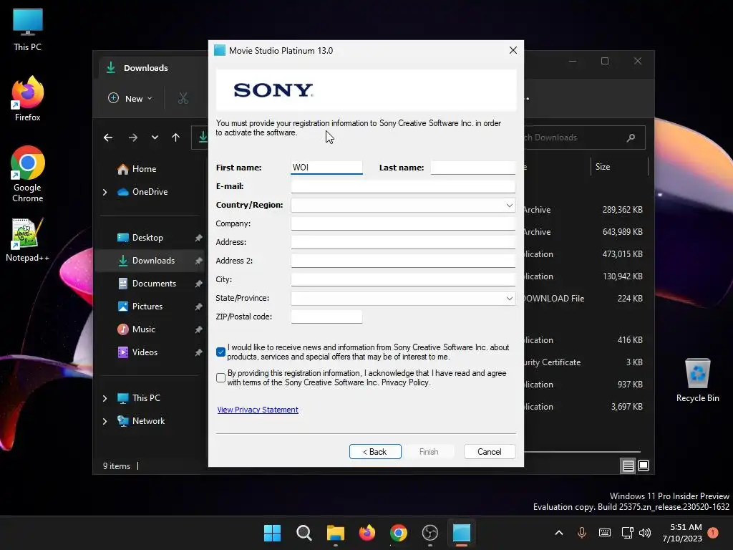Open the notification bell badge
This screenshot has width=733, height=550.
pos(713,533)
